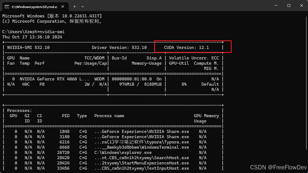Click the "C:\Users\Xzwzh>nvidia-smi" prompt line
Image resolution: width=308 pixels, height=173 pixels.
point(33,32)
